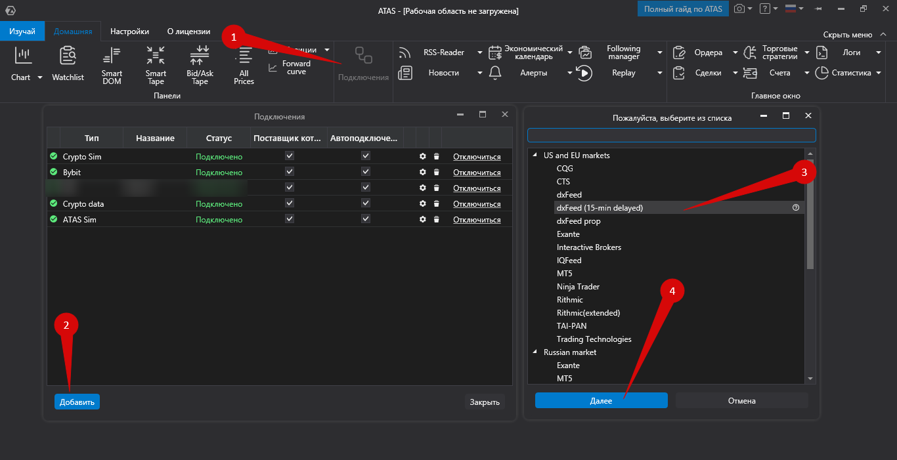Open the Статистика dropdown arrow

pyautogui.click(x=878, y=73)
